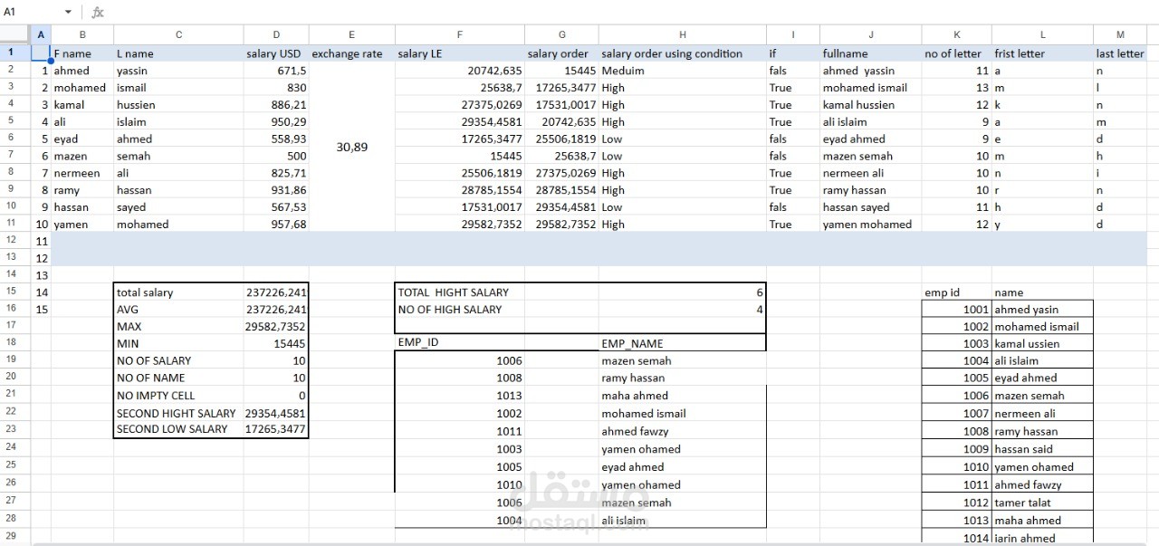Click the emp id 1001 cell
This screenshot has height=546, width=1159.
coord(957,309)
